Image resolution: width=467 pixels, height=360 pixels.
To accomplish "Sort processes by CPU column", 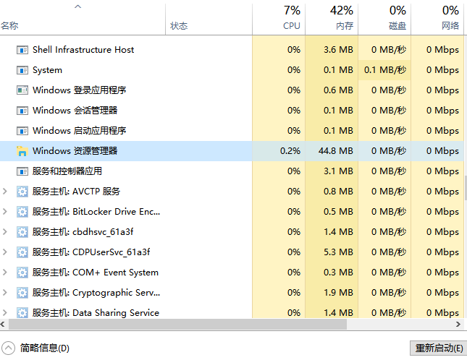I will (279, 19).
